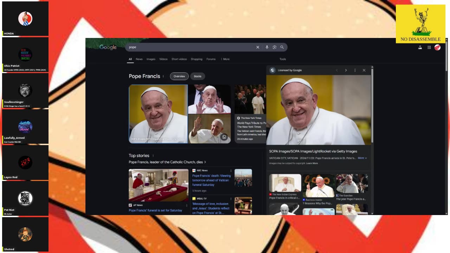Image resolution: width=450 pixels, height=253 pixels.
Task: Switch to the Short videos tab
Action: click(179, 59)
